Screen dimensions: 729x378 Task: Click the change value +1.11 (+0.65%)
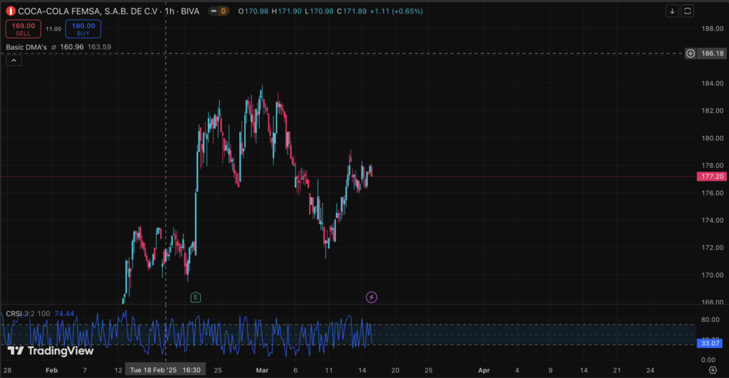tap(396, 11)
